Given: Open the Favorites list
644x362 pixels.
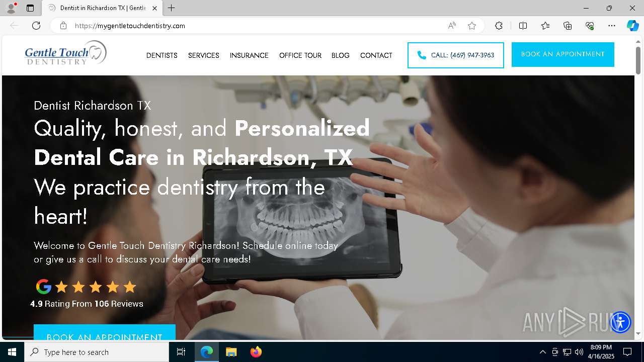Looking at the screenshot, I should point(545,26).
